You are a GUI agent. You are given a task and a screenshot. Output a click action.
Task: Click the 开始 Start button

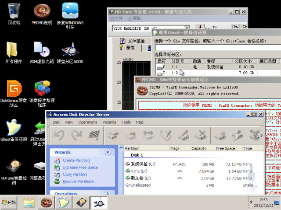[x=9, y=202]
